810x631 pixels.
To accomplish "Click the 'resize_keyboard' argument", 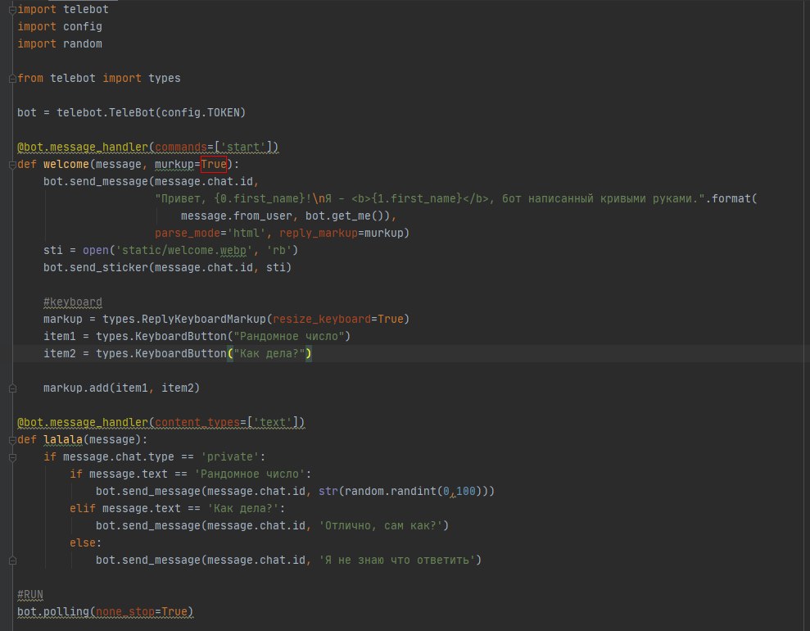I will click(x=321, y=319).
